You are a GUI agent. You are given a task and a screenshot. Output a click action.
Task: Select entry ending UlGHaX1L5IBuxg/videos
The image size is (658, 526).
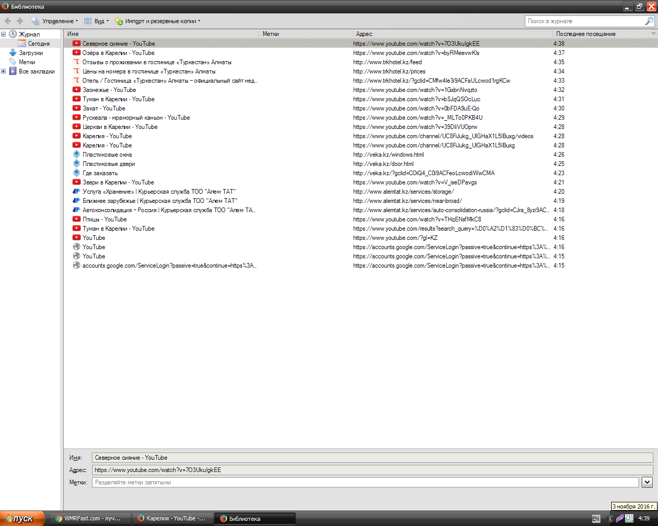click(x=443, y=136)
